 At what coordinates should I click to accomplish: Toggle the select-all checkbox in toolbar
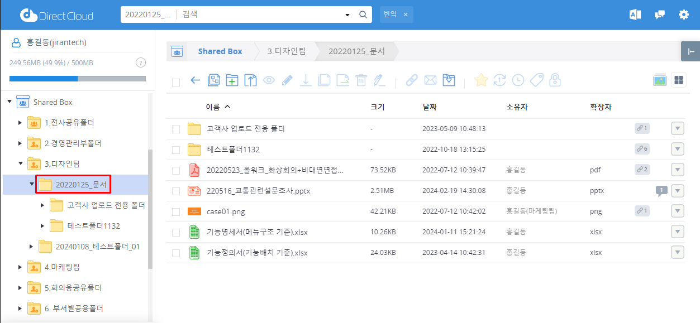pyautogui.click(x=176, y=82)
